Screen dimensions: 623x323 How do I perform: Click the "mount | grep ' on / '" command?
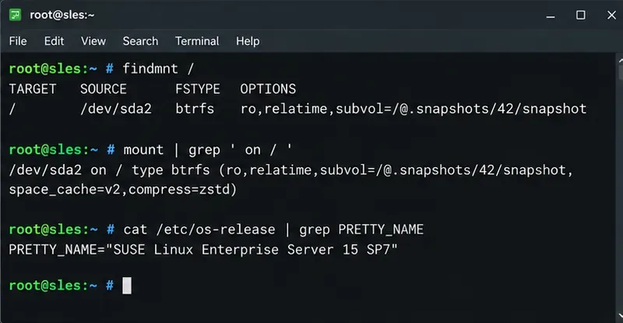207,149
